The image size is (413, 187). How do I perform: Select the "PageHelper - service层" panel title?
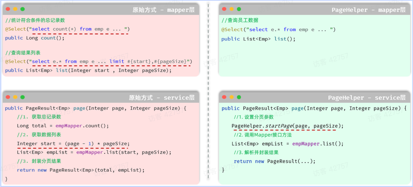click(367, 98)
